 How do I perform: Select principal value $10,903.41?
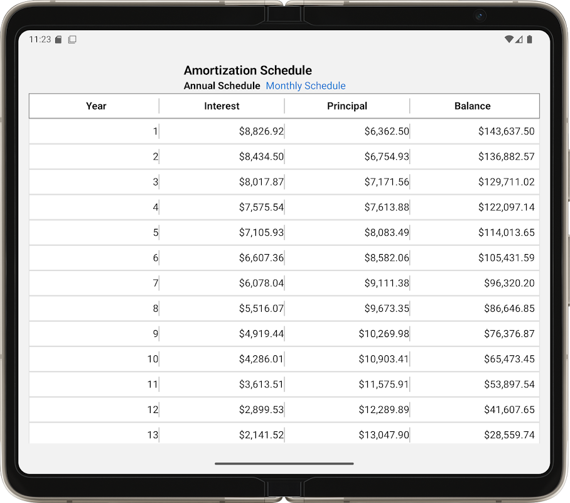(384, 359)
